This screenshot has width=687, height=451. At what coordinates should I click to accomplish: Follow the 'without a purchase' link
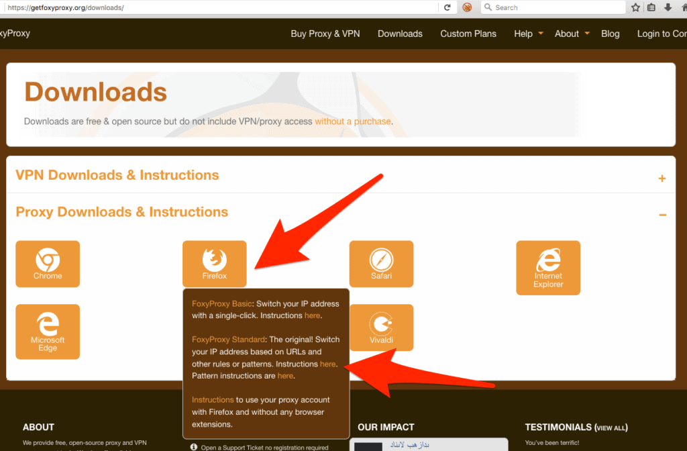(x=353, y=121)
